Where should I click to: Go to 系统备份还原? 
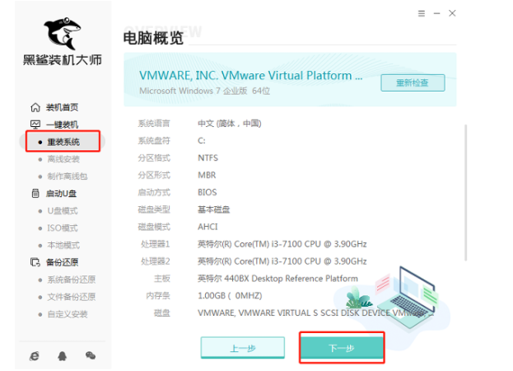tap(70, 279)
